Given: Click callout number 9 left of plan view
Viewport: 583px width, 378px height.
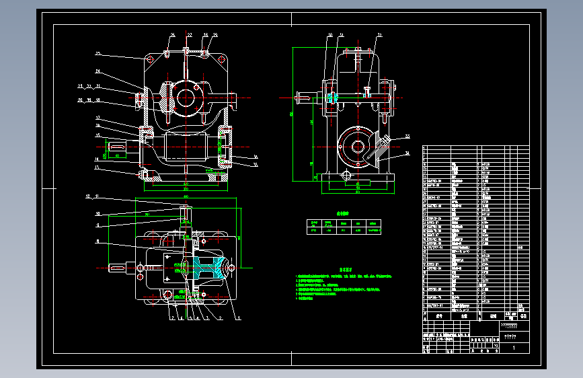Looking at the screenshot, I should 98,225.
